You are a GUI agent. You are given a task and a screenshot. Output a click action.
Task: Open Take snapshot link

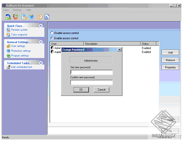(19, 35)
